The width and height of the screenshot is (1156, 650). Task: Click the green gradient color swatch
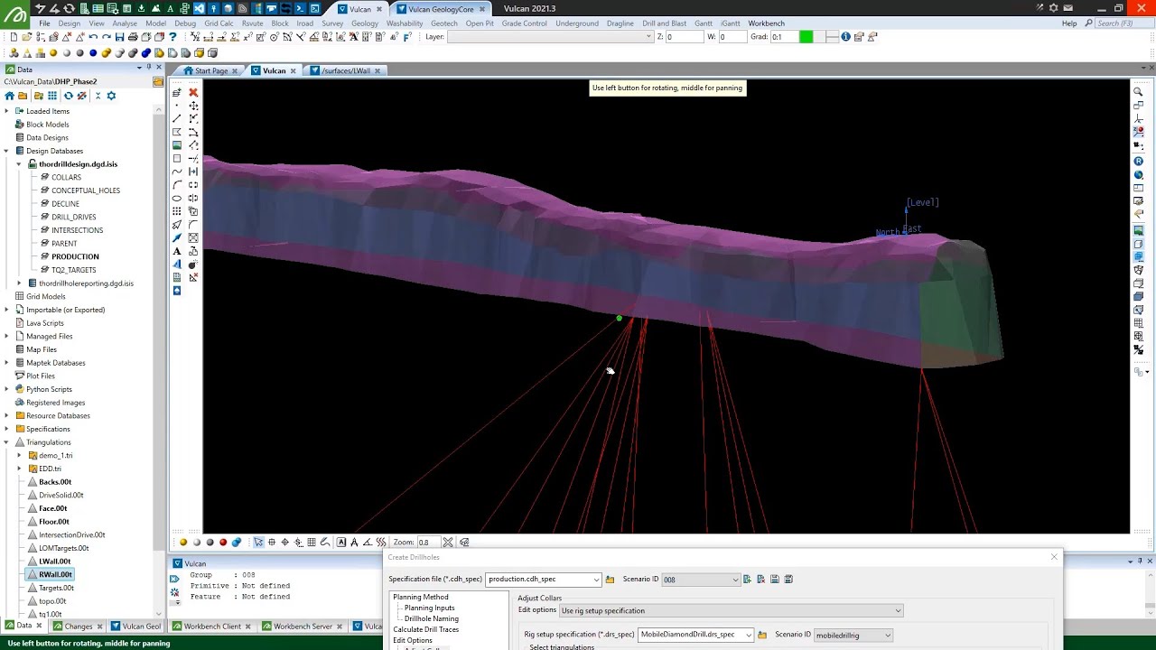(x=806, y=37)
